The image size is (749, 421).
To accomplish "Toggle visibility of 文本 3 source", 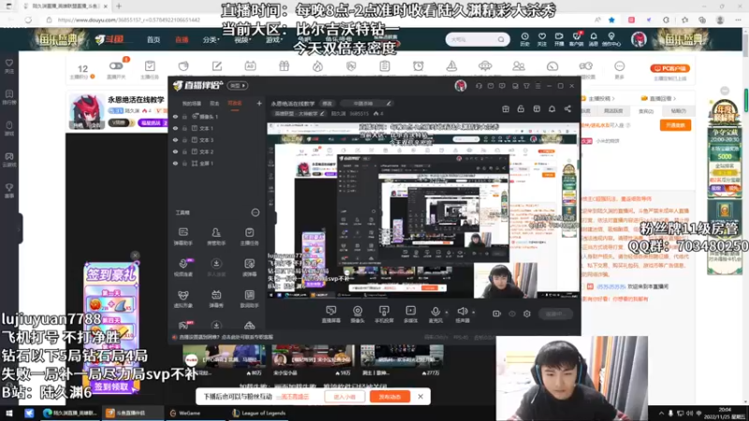I will 175,139.
